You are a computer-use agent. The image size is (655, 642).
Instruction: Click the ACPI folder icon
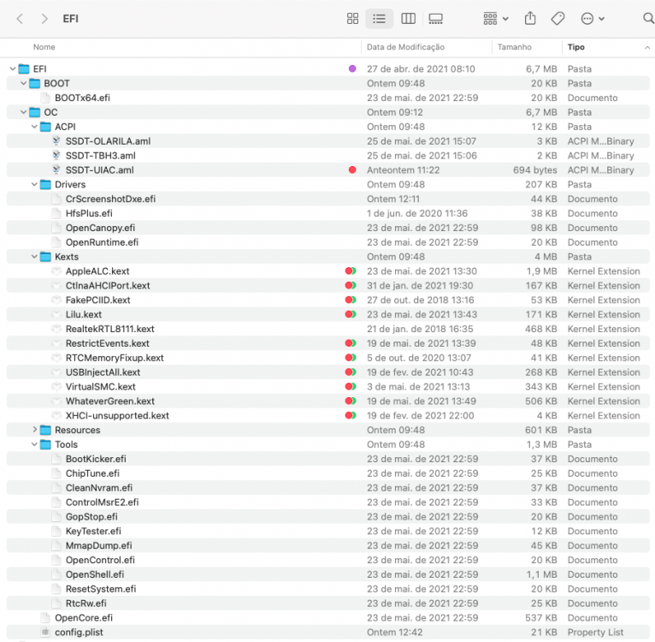point(45,127)
